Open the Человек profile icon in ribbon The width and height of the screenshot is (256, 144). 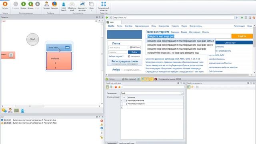coord(46,5)
